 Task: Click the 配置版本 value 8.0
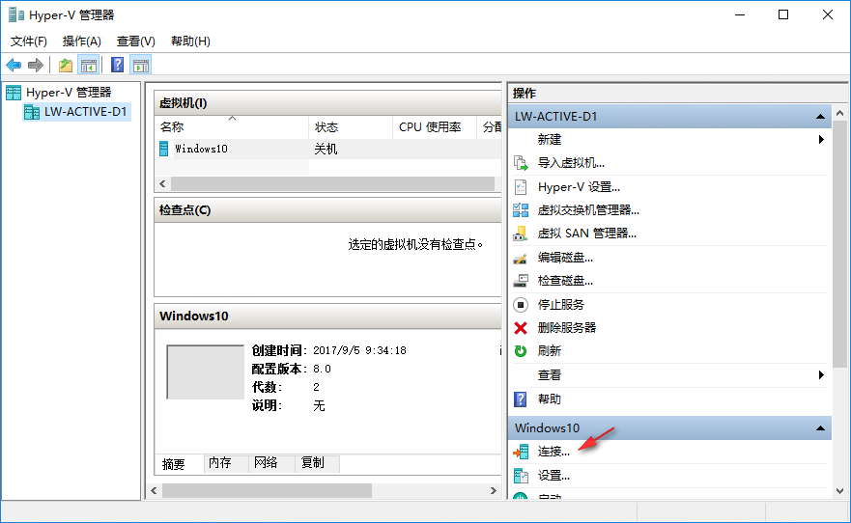coord(322,369)
